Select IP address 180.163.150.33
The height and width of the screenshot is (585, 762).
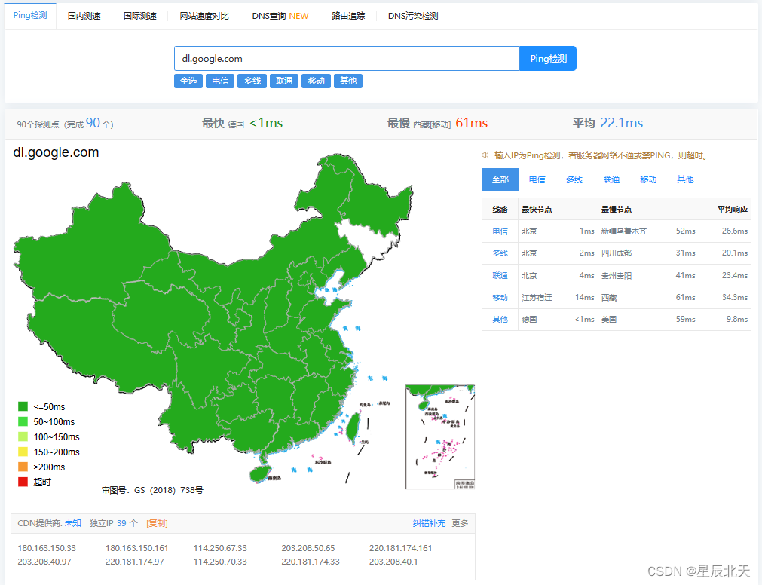click(x=47, y=548)
